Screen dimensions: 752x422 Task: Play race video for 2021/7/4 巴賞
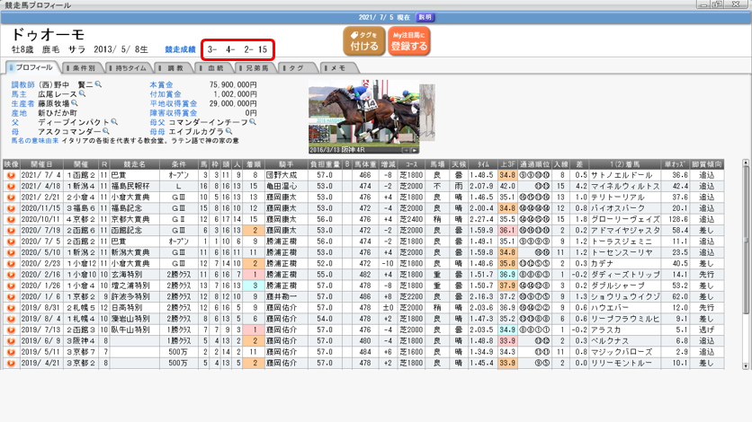click(x=11, y=176)
